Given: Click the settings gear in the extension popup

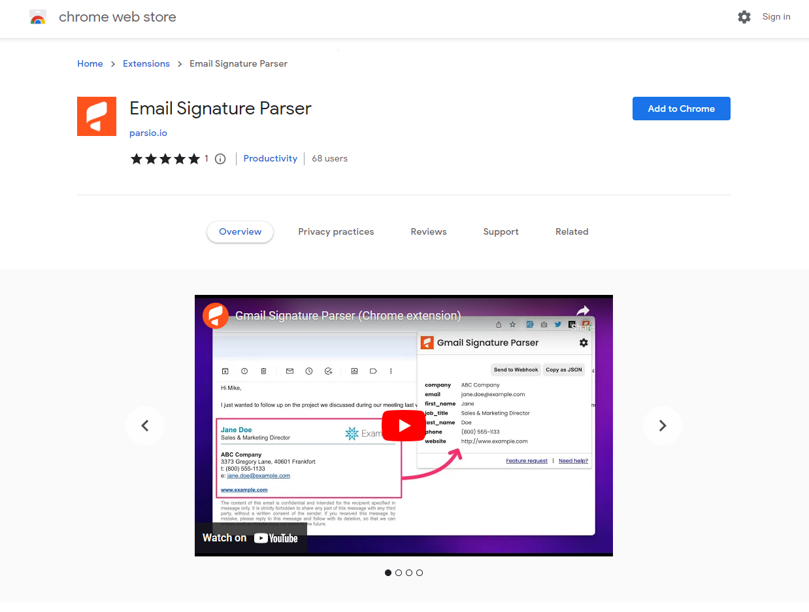Looking at the screenshot, I should [584, 343].
